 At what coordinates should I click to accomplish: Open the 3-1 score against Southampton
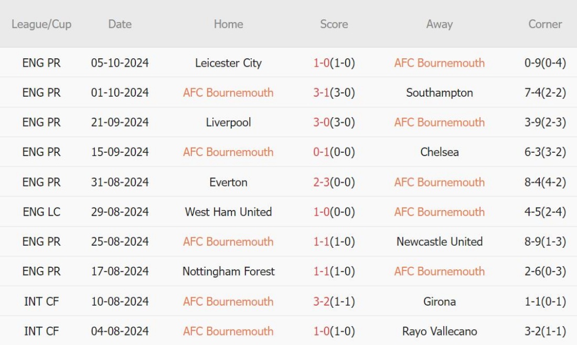point(322,93)
